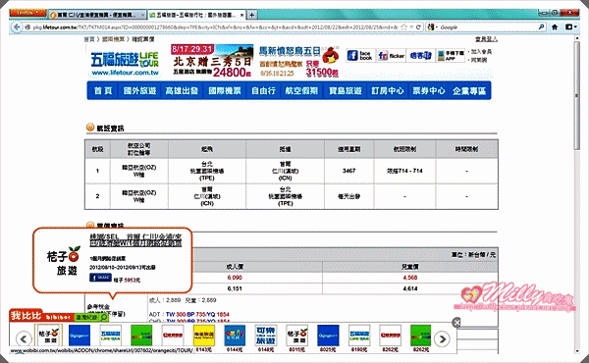Bookmark the page with the star icon

pos(403,27)
